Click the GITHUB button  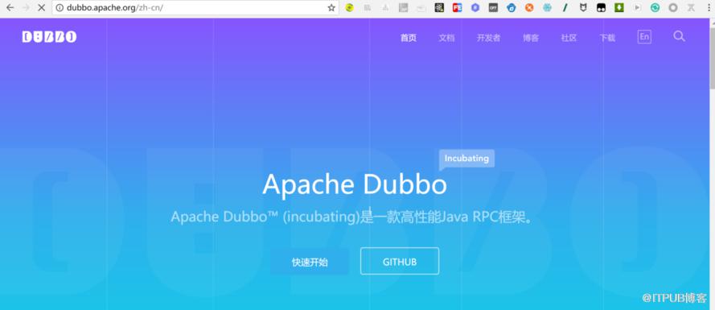(400, 261)
